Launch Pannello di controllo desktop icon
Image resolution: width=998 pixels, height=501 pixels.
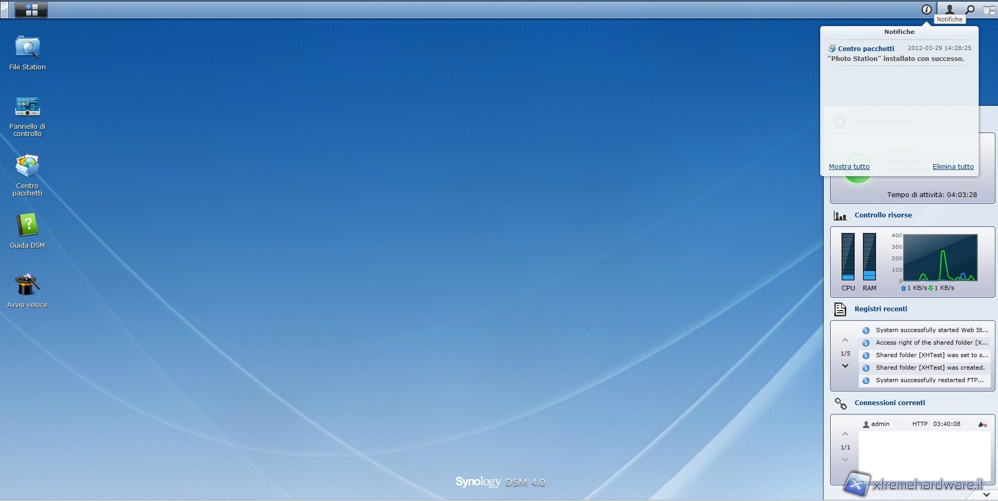point(27,107)
